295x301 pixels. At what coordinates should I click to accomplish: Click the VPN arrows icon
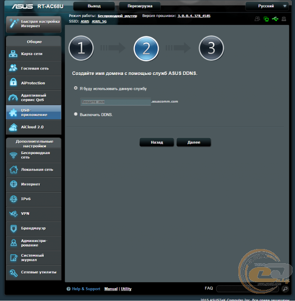[x=13, y=214]
